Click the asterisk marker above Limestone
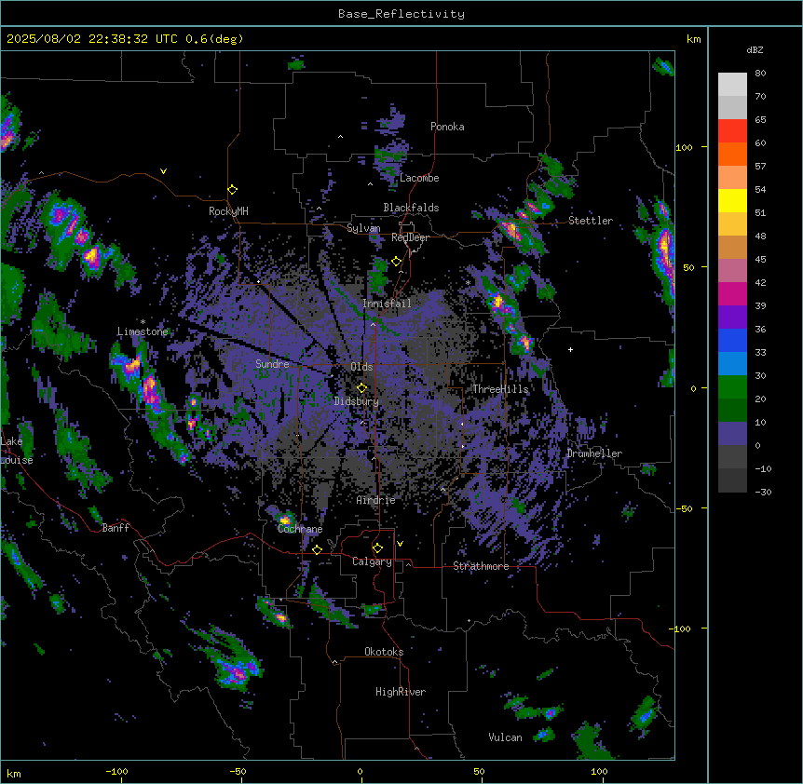The height and width of the screenshot is (784, 803). click(143, 322)
